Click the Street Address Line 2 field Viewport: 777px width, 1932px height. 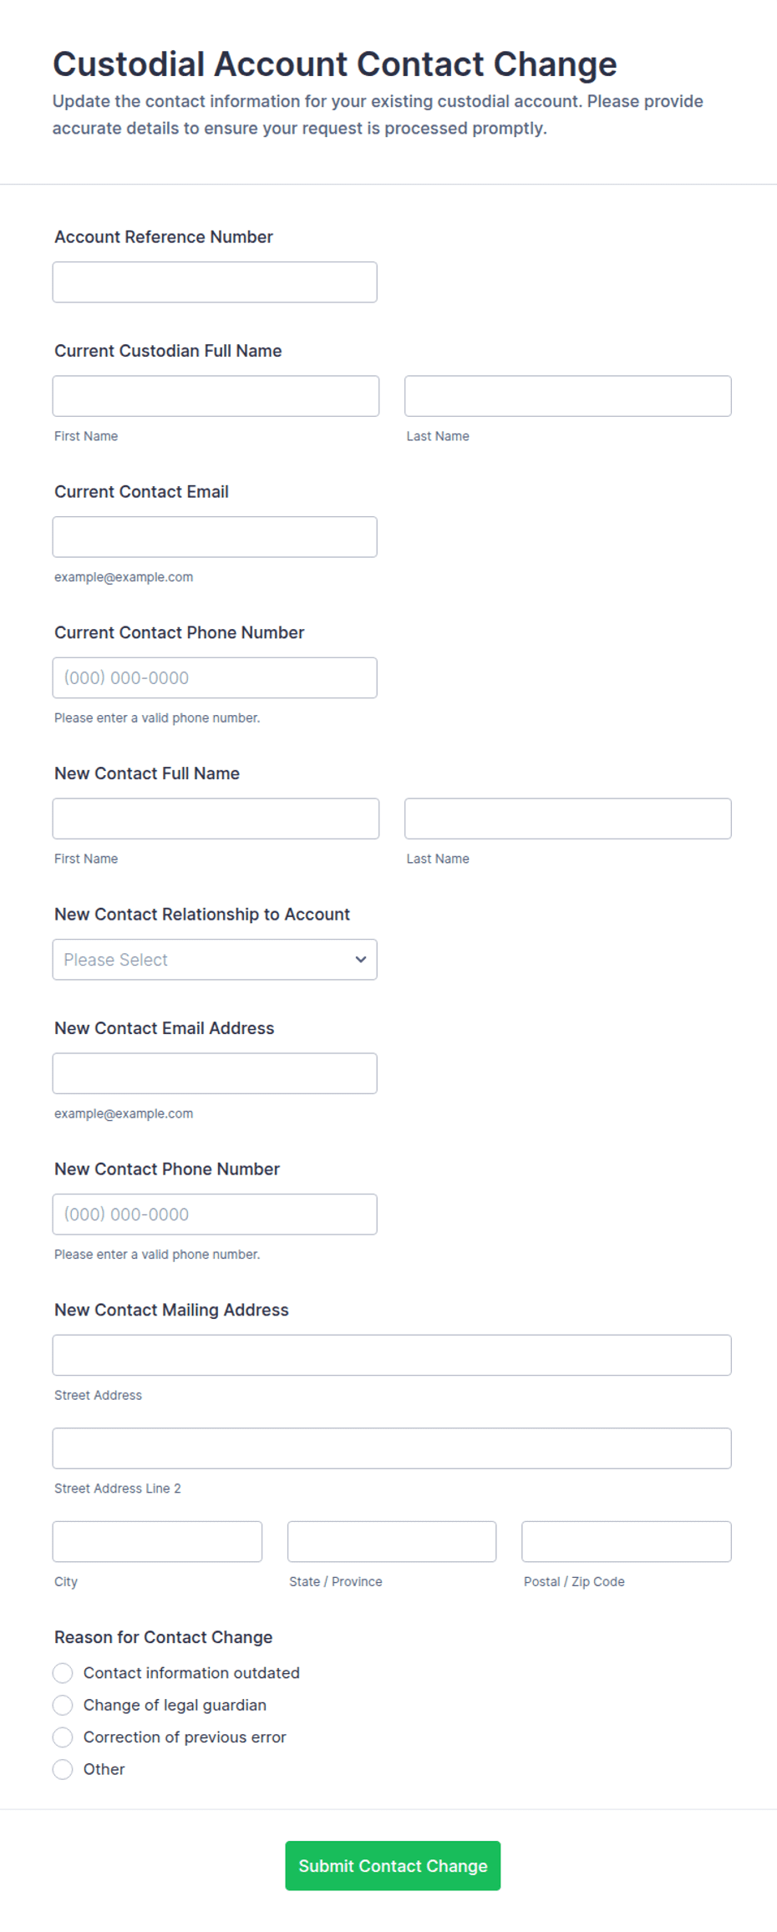[392, 1448]
